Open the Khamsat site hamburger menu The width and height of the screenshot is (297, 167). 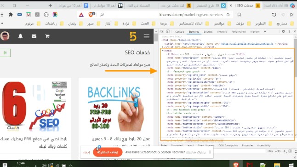click(146, 36)
